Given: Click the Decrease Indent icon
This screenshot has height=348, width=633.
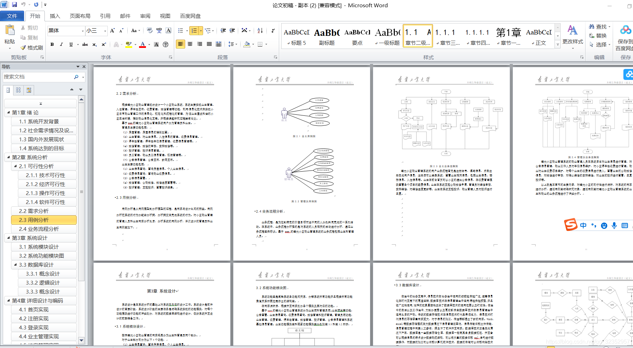Looking at the screenshot, I should [223, 31].
